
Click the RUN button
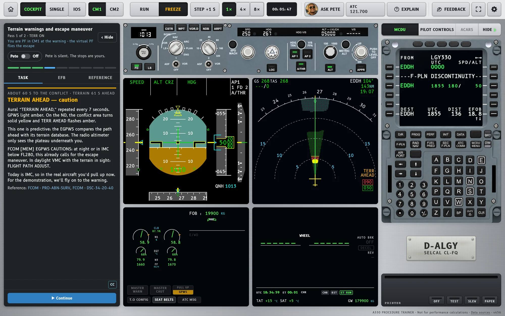point(144,9)
